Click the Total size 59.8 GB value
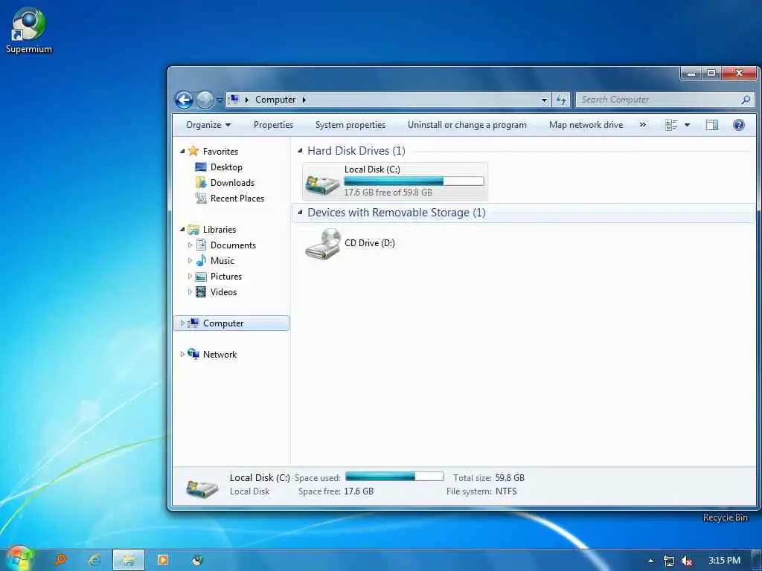Viewport: 762px width, 571px height. 510,478
